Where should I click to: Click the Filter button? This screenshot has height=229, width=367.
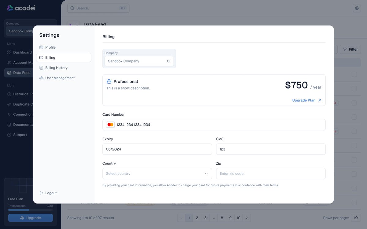tap(350, 49)
